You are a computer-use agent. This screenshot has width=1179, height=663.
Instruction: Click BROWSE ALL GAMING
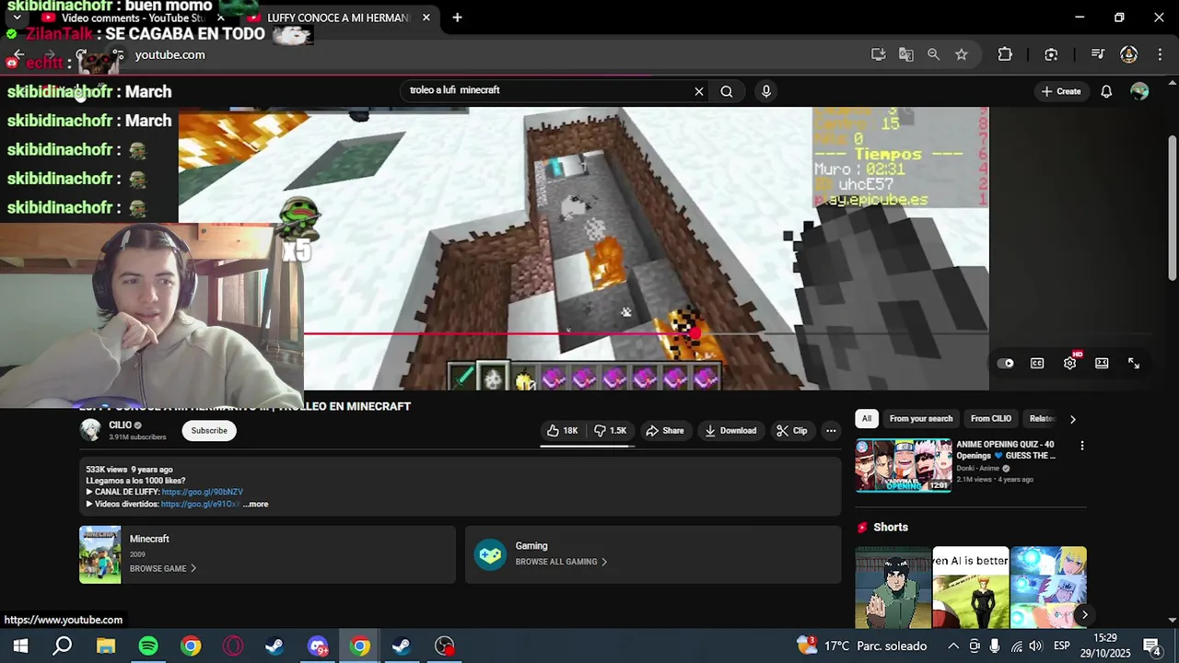click(x=561, y=562)
